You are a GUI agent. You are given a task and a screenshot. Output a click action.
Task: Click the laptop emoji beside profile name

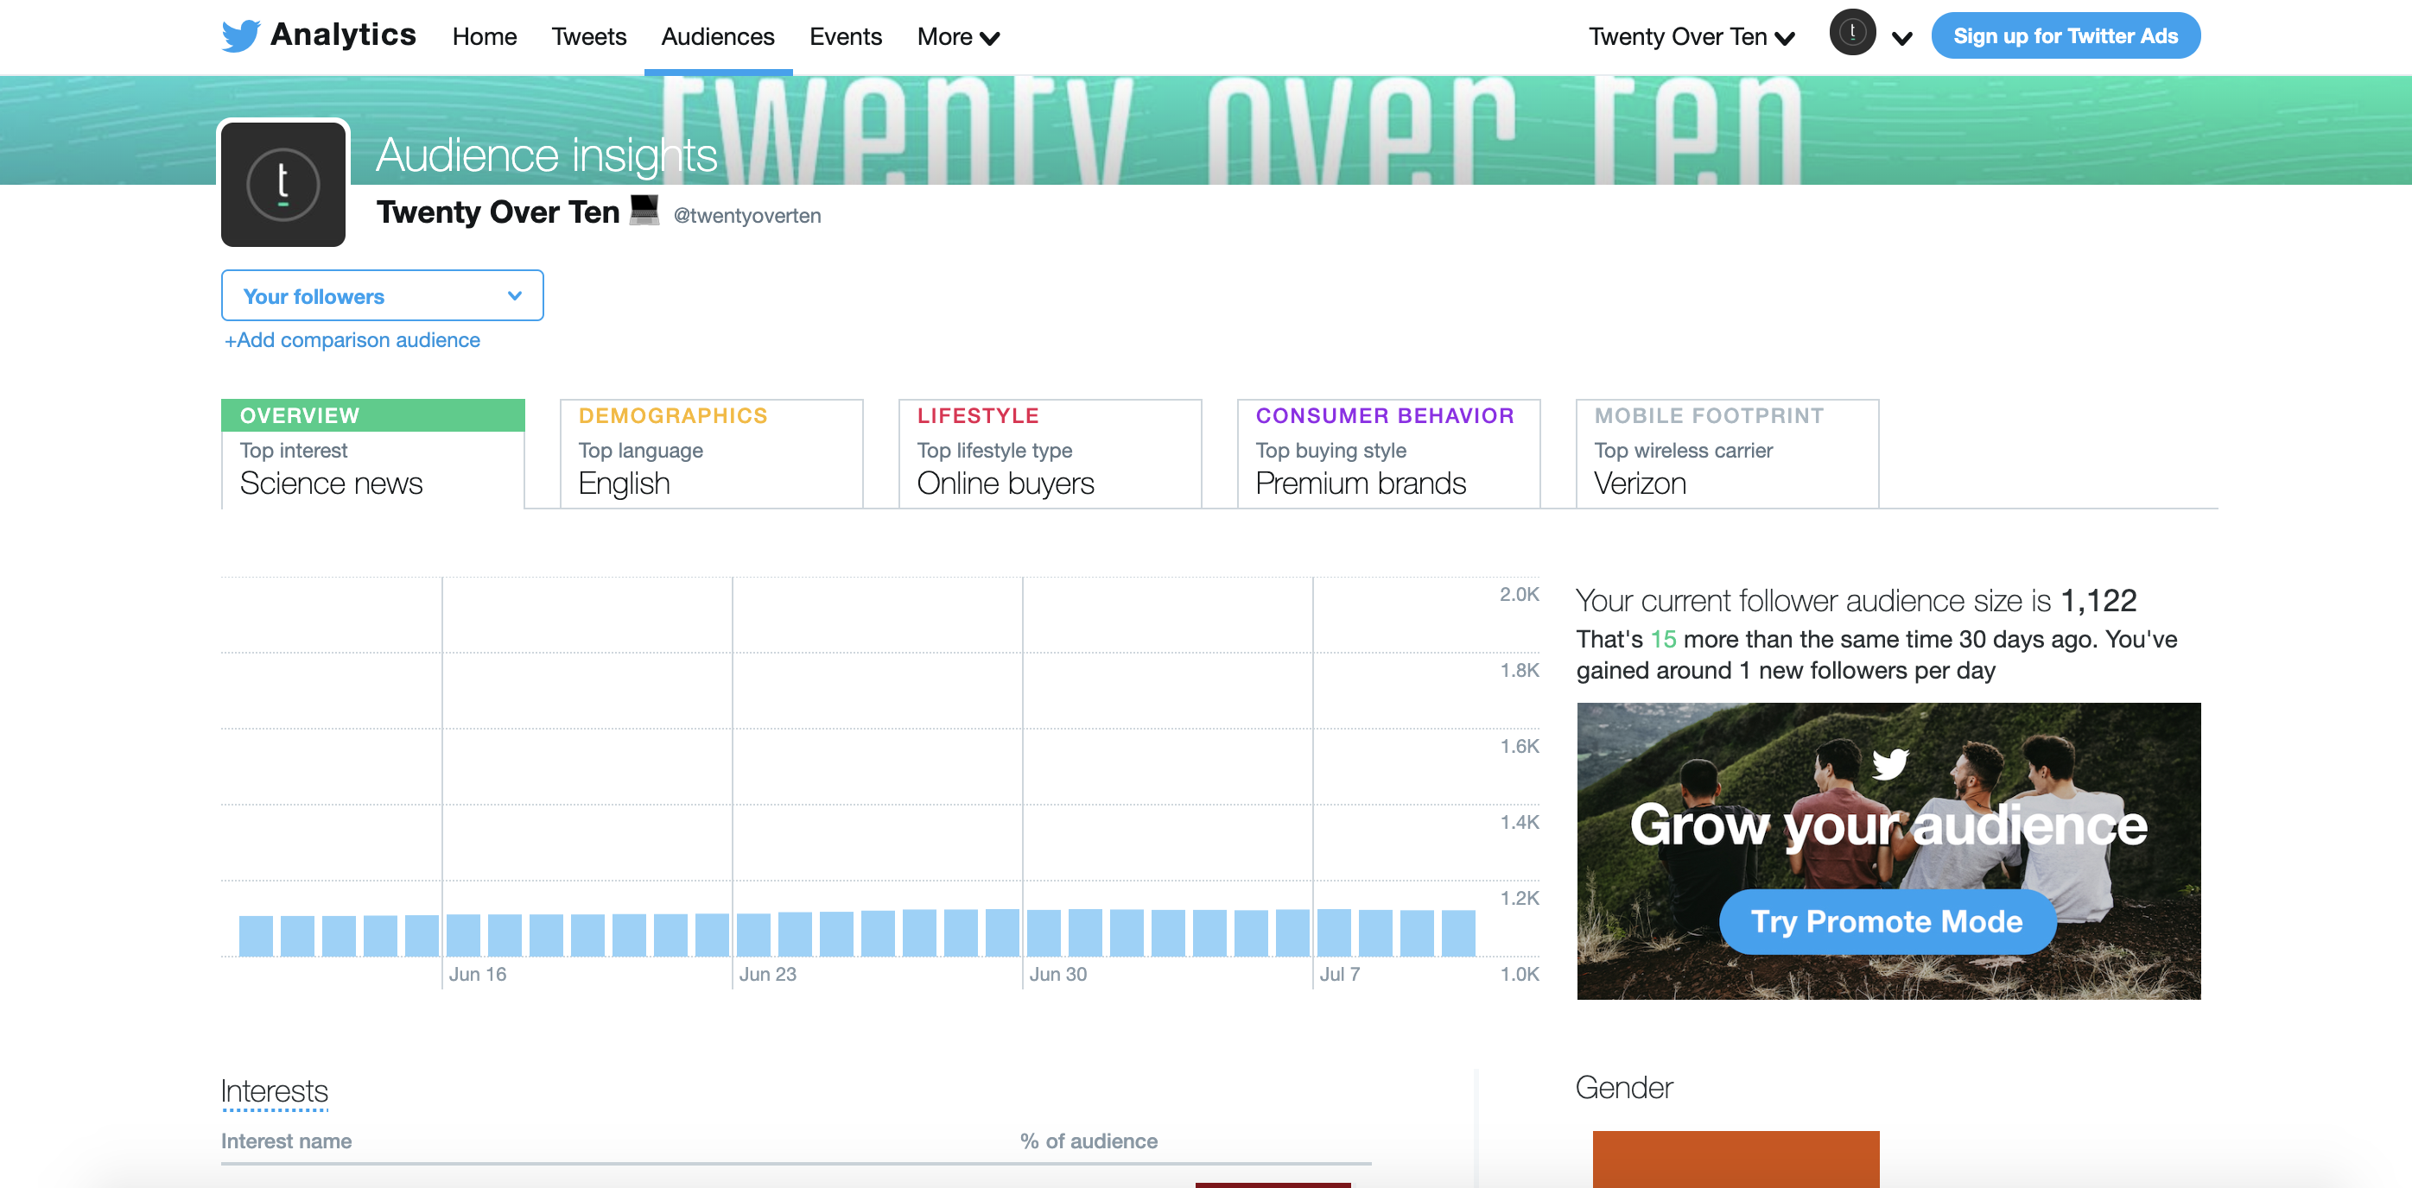[644, 210]
